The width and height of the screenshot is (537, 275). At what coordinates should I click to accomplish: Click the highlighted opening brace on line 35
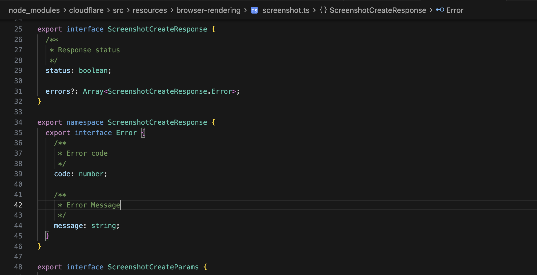click(143, 133)
